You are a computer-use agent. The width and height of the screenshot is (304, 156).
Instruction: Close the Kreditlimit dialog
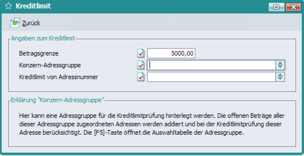coord(293,7)
